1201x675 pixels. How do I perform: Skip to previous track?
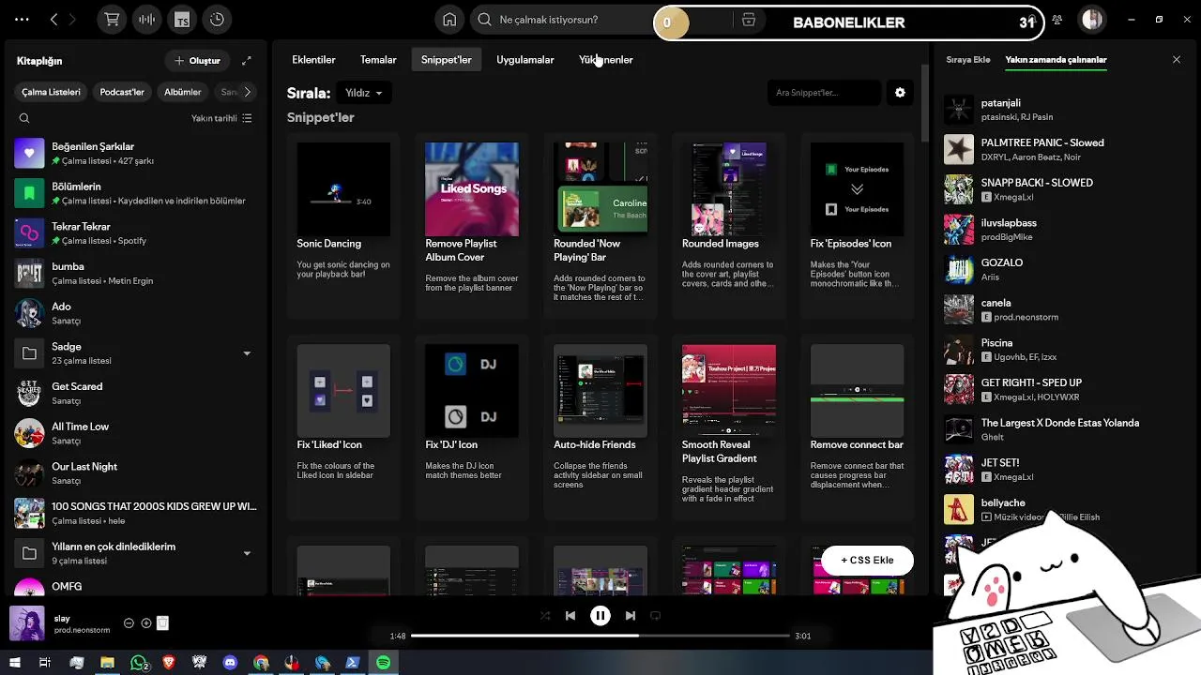pyautogui.click(x=570, y=616)
